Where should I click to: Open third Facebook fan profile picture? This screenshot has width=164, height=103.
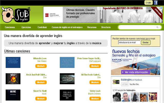135,97
